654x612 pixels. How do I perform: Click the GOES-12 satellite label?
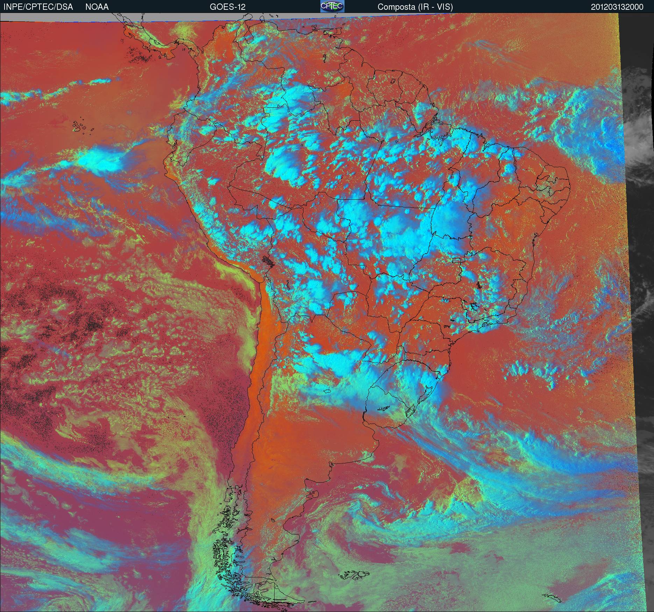click(x=227, y=7)
